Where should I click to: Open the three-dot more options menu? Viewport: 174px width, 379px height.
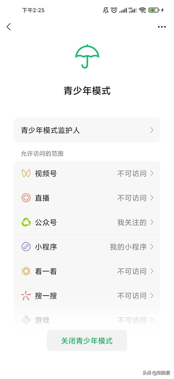(x=162, y=27)
